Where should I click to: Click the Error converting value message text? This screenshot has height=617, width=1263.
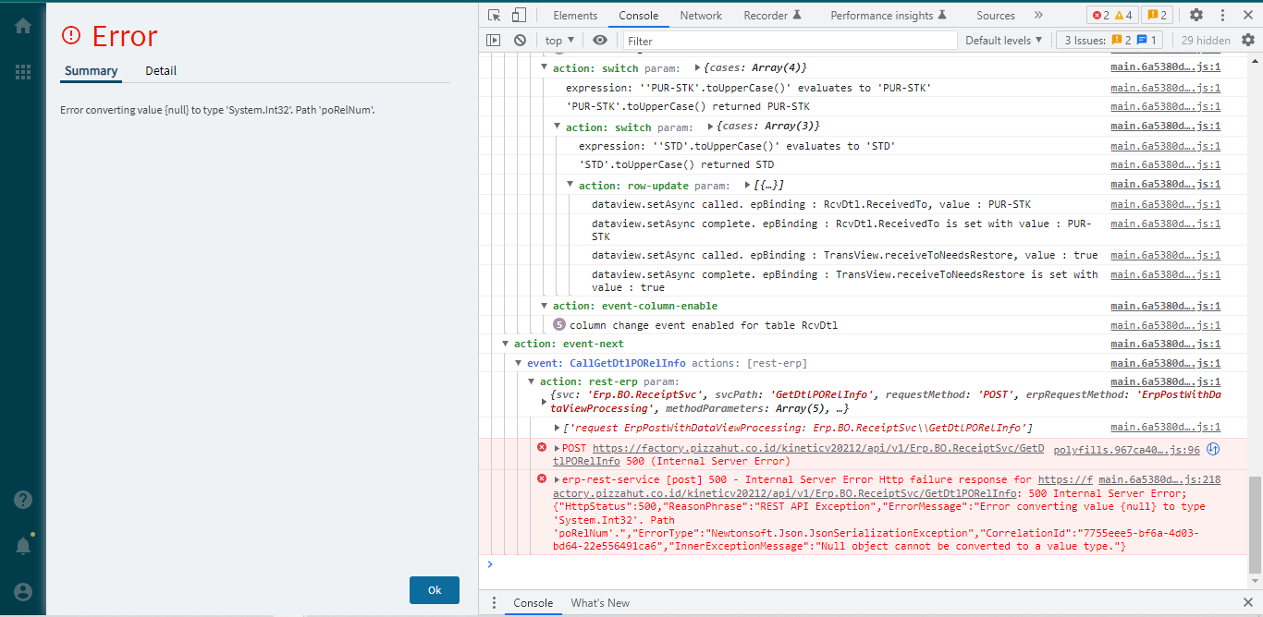[217, 110]
